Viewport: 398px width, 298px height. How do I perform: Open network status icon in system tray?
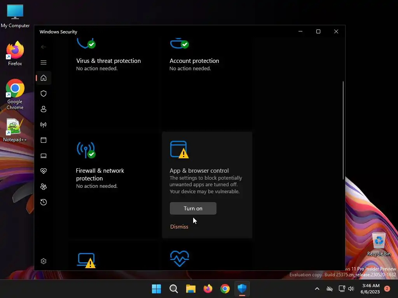pos(342,289)
